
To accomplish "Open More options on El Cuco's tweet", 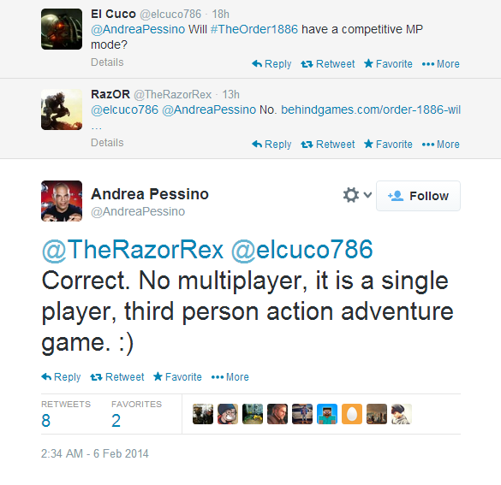I will click(x=440, y=64).
